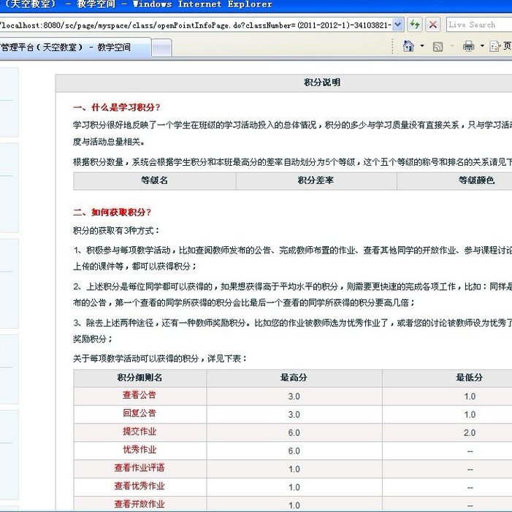Open a new blank tab
The height and width of the screenshot is (512, 512).
pos(161,48)
